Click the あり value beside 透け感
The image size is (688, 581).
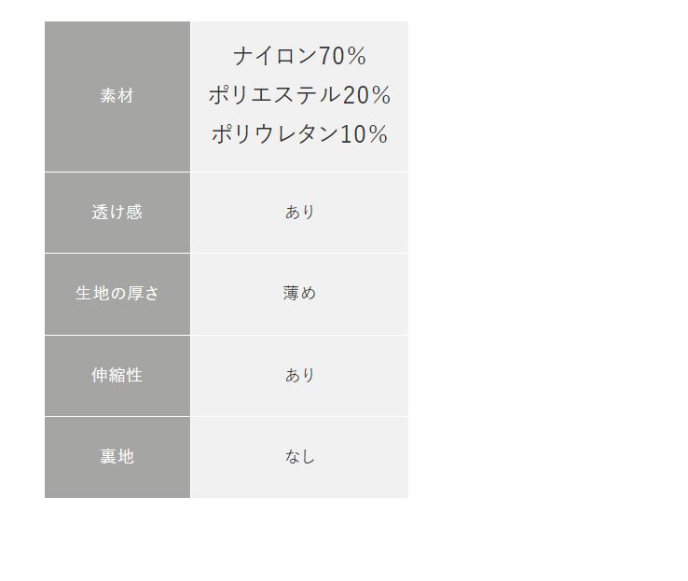point(299,213)
